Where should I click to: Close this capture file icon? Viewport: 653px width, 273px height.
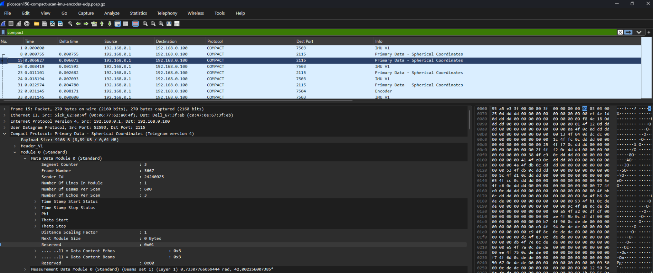(52, 24)
